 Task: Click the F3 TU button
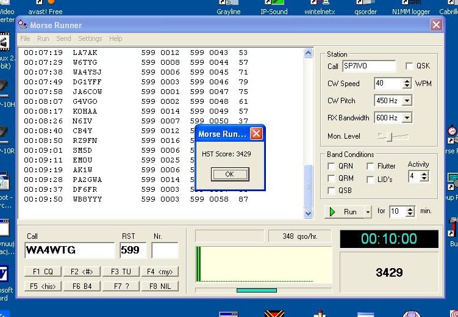click(121, 272)
